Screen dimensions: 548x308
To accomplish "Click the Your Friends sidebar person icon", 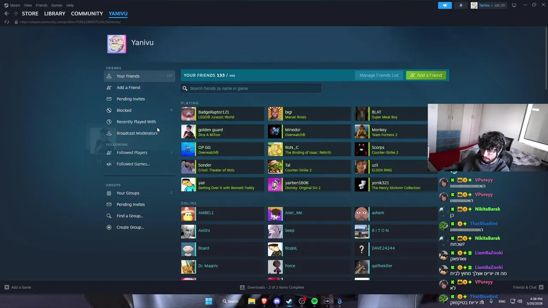I will click(x=109, y=76).
